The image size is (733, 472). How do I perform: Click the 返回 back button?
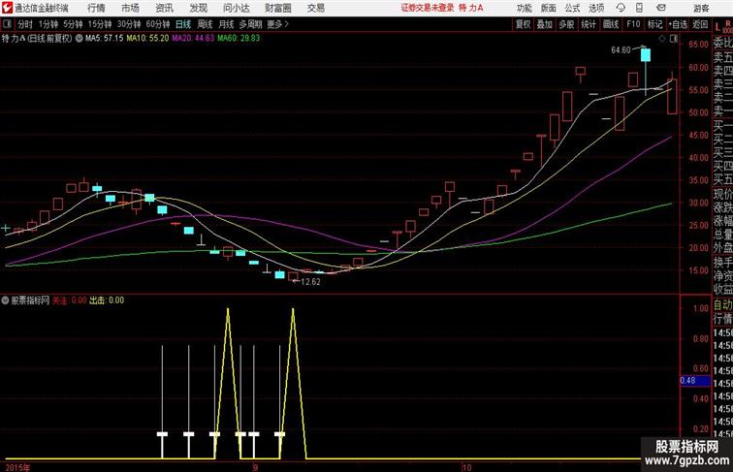coord(700,24)
